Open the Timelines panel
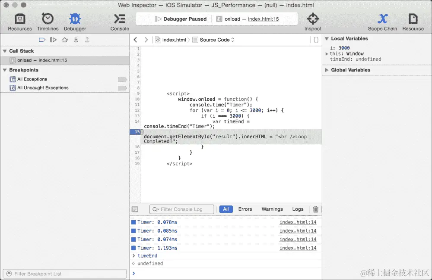 pyautogui.click(x=48, y=20)
